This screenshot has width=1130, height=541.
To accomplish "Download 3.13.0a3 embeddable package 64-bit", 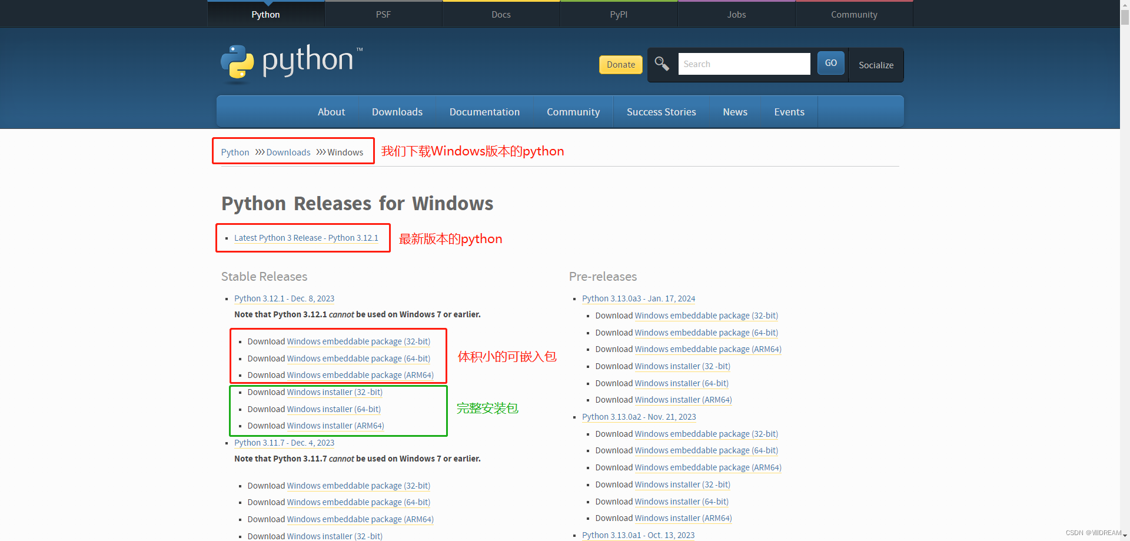I will (706, 333).
